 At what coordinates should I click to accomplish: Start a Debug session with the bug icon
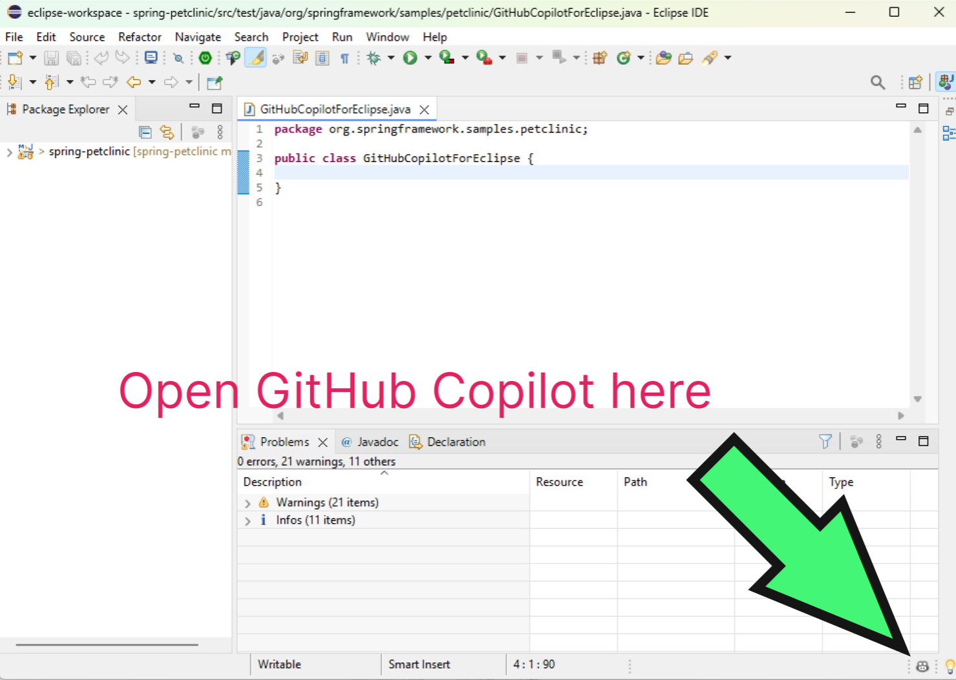tap(374, 57)
